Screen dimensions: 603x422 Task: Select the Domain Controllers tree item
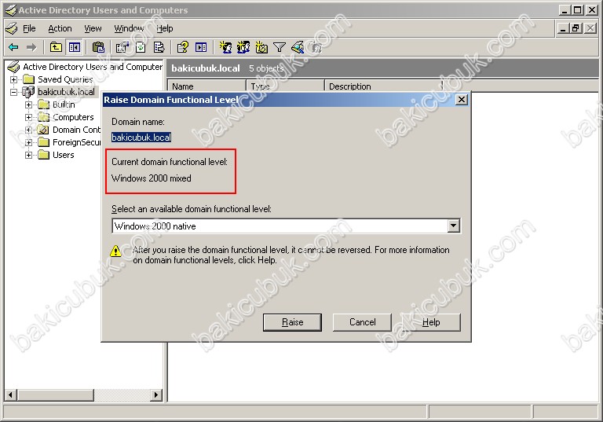[x=76, y=130]
